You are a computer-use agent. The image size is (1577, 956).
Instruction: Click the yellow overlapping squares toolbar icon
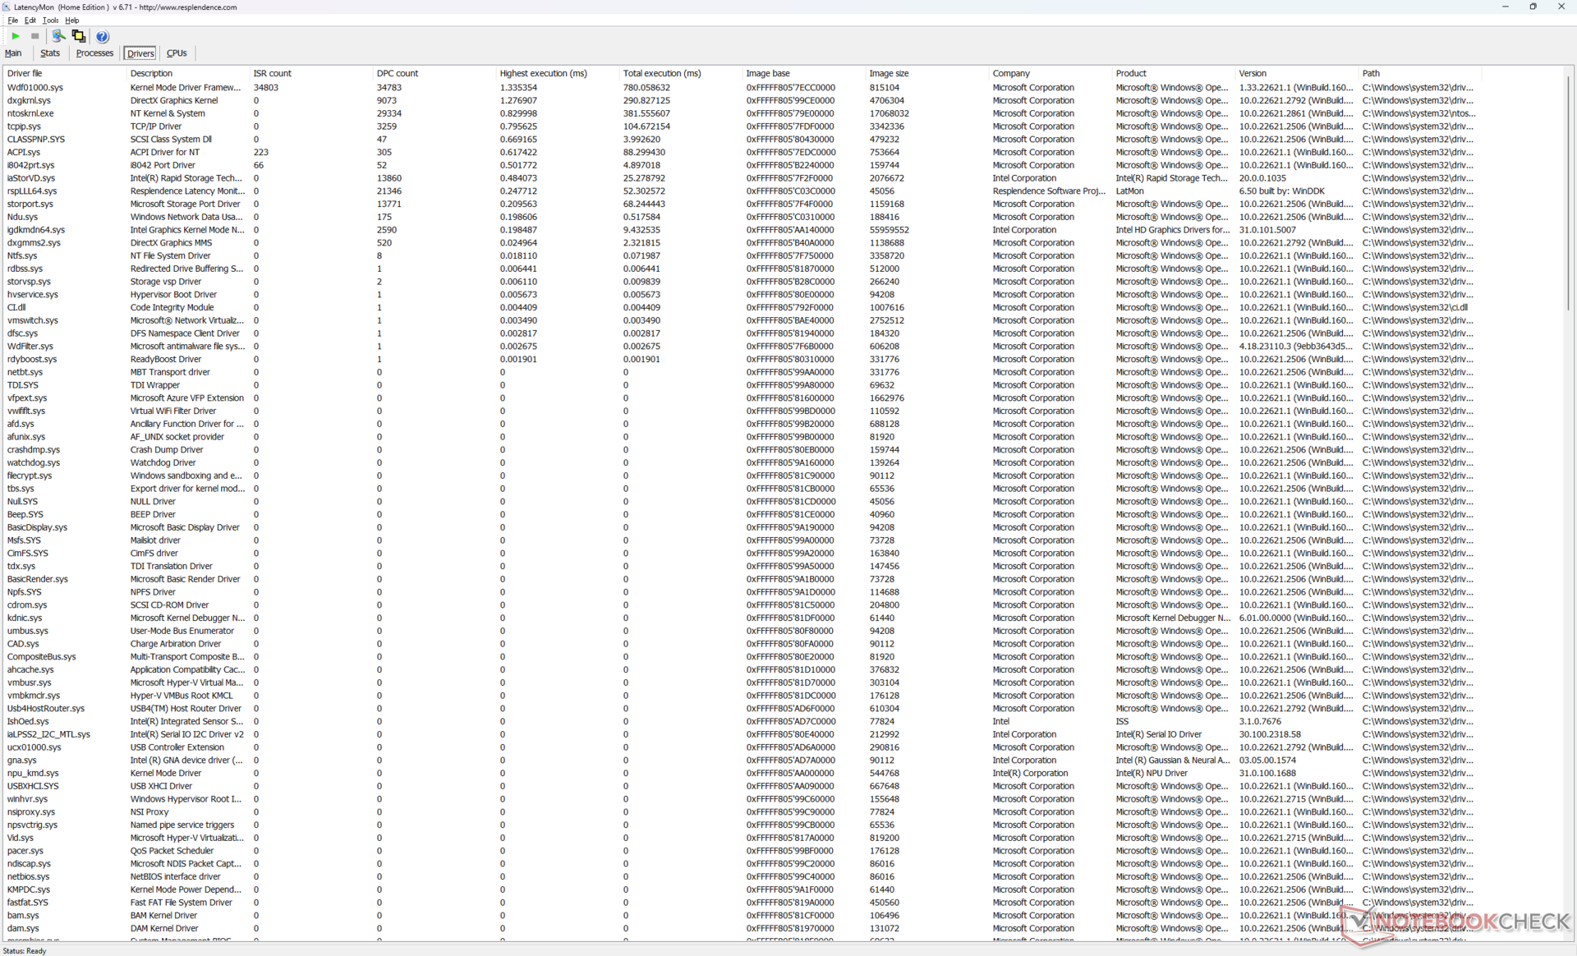click(79, 36)
